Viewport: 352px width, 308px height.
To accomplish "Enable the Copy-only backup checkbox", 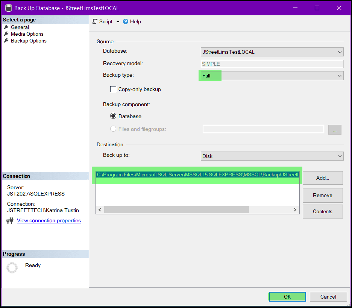I will click(x=113, y=90).
